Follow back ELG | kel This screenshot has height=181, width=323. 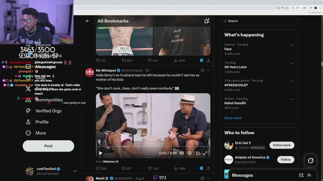pyautogui.click(x=282, y=145)
